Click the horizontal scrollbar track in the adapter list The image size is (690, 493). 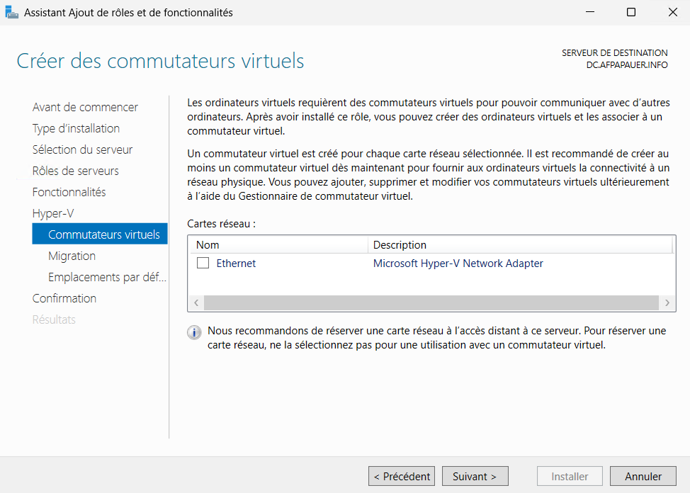(x=431, y=302)
